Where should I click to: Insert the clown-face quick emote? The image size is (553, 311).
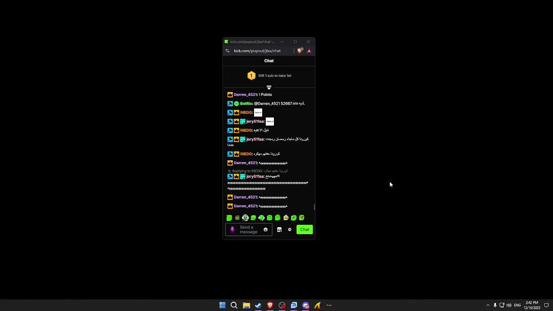(245, 218)
